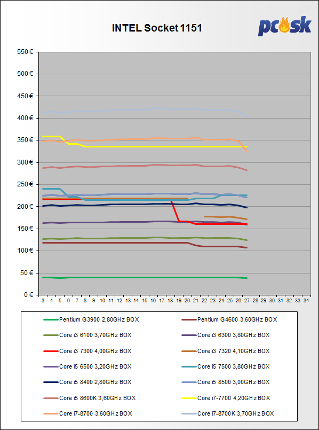Click the 250 € axis label

(26, 184)
